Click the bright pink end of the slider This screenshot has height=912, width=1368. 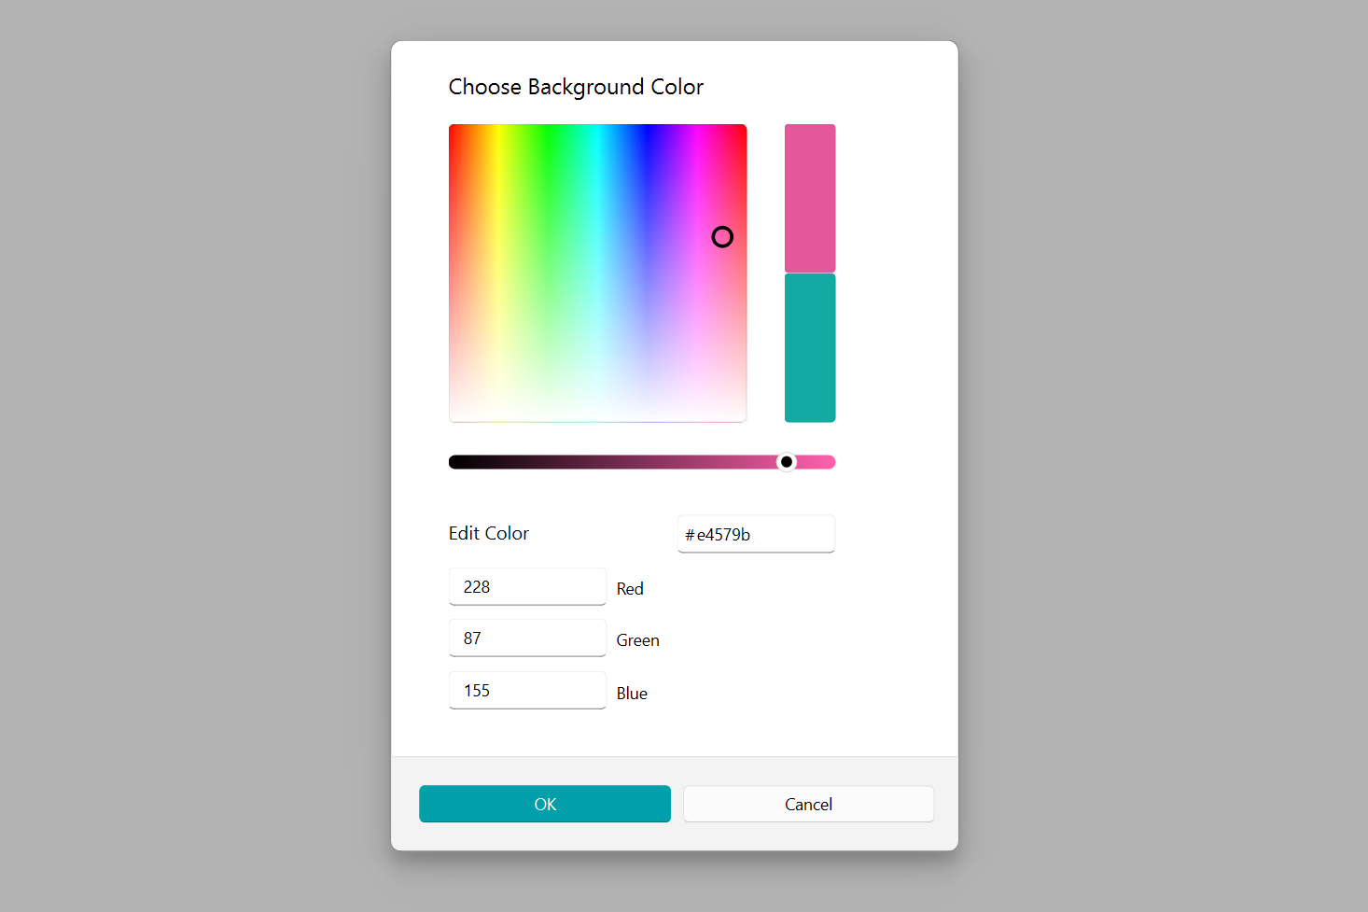point(826,461)
